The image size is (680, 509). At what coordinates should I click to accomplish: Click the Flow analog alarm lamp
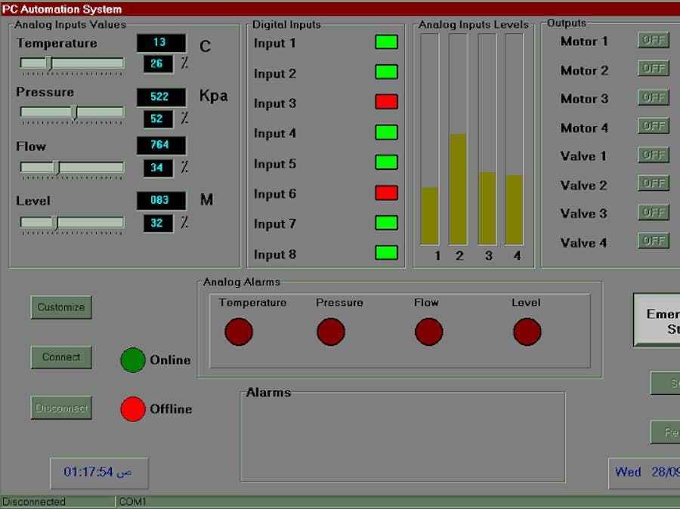[429, 332]
